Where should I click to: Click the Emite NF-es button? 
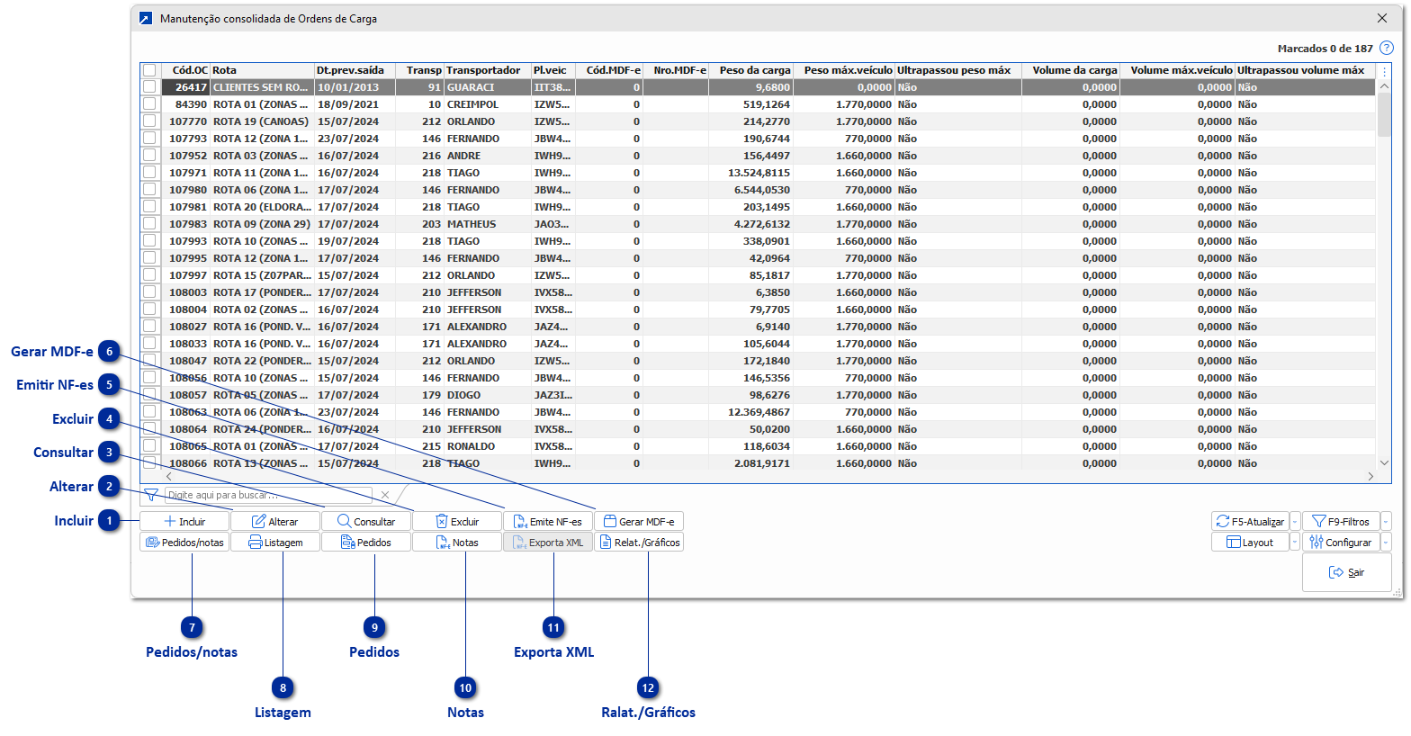pos(548,522)
